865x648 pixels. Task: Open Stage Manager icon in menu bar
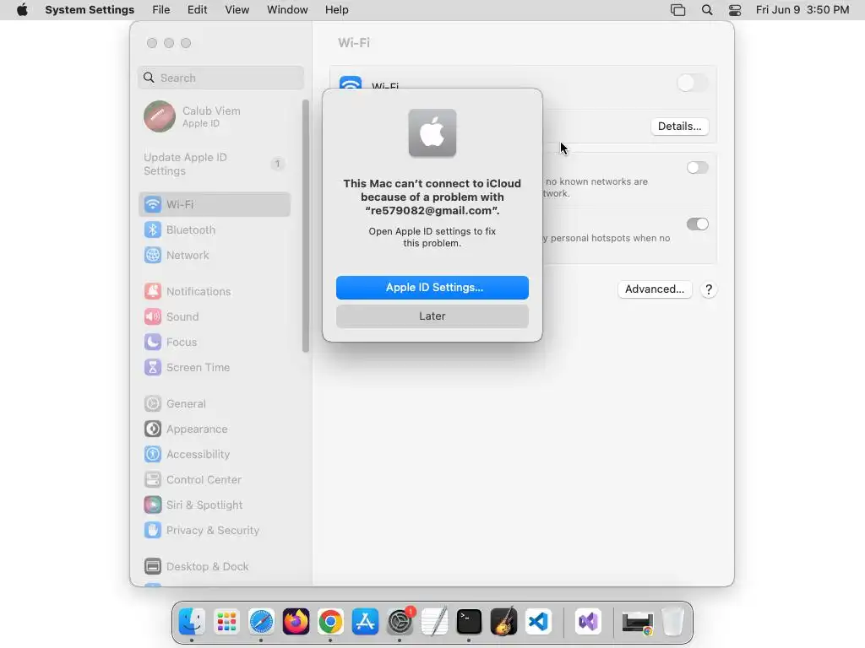coord(678,10)
